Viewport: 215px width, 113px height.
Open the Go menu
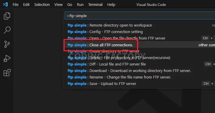[70, 5]
